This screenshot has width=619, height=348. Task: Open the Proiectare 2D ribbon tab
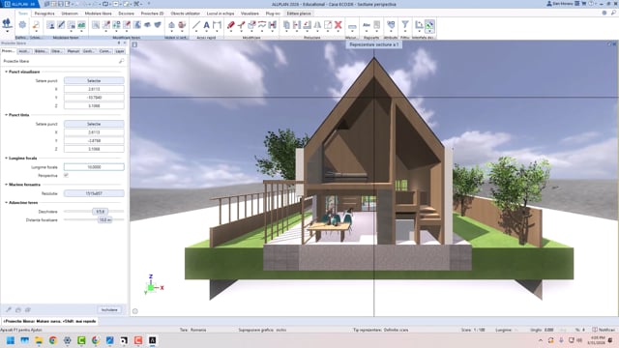click(153, 14)
